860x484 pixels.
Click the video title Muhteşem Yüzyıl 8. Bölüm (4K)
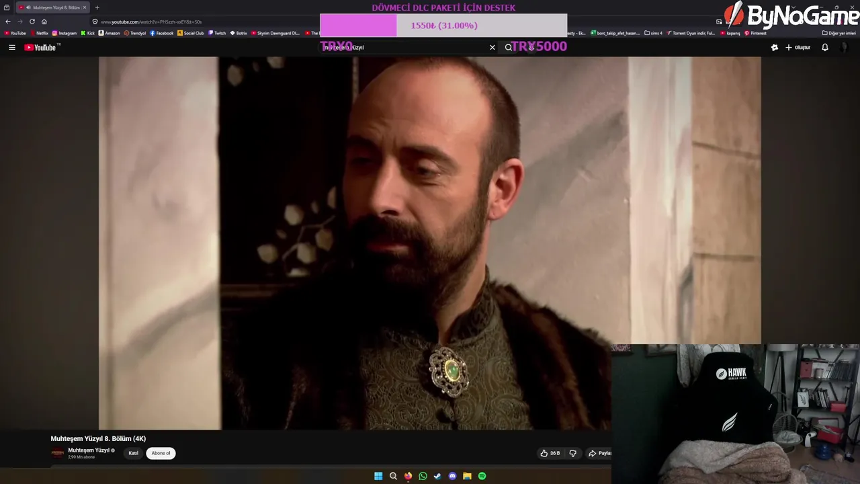coord(98,438)
